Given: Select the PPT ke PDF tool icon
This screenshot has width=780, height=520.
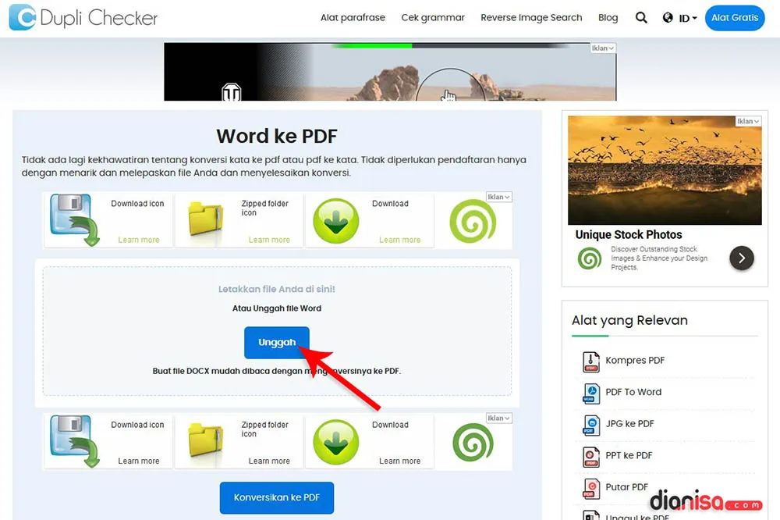Looking at the screenshot, I should pyautogui.click(x=590, y=457).
